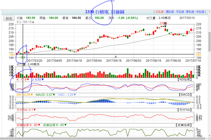
Task: Click the 2017/06/30 date axis label
Action: [x=173, y=61]
